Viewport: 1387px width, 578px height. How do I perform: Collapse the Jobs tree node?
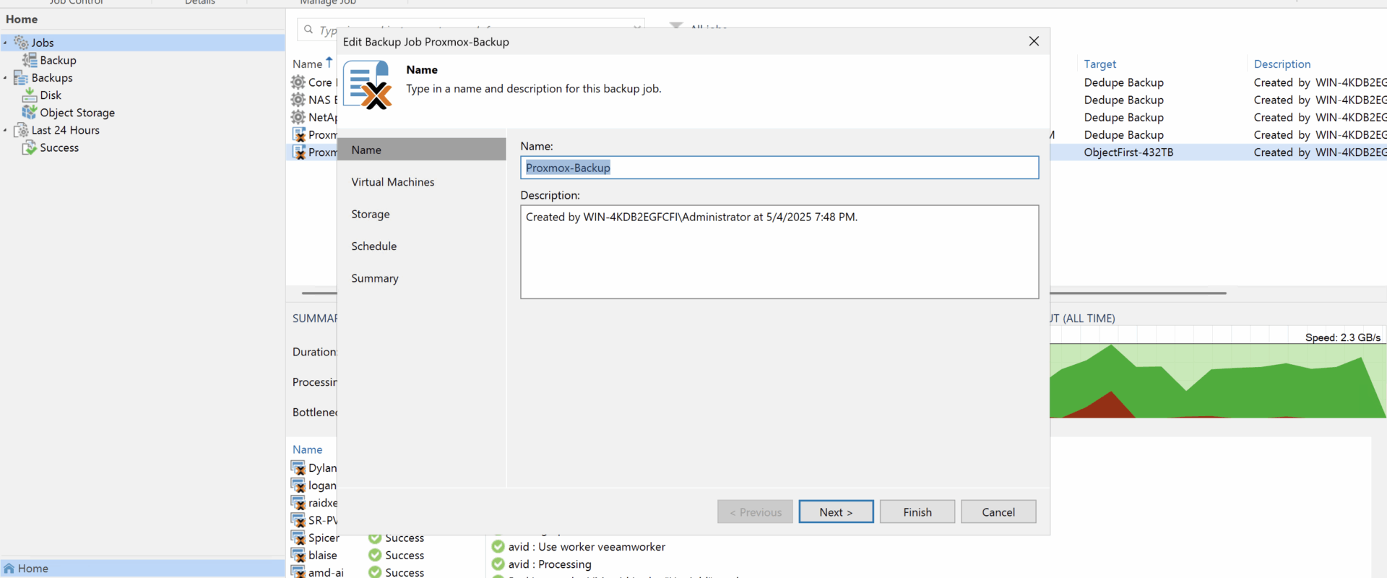click(x=5, y=43)
